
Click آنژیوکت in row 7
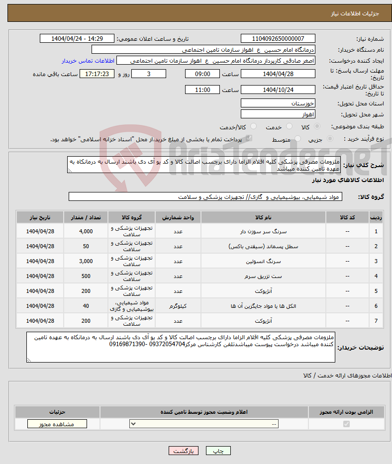[263, 321]
